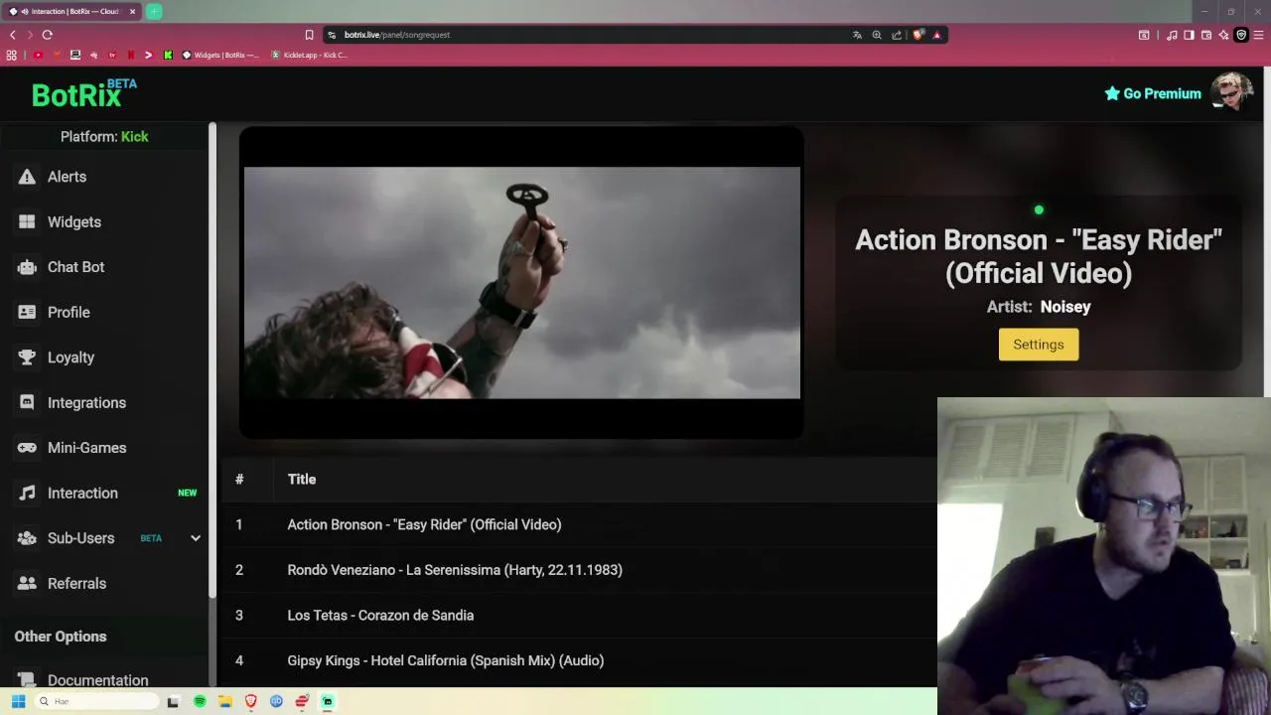1271x715 pixels.
Task: Open the 'Kicklet.app' bookmark
Action: pyautogui.click(x=309, y=55)
